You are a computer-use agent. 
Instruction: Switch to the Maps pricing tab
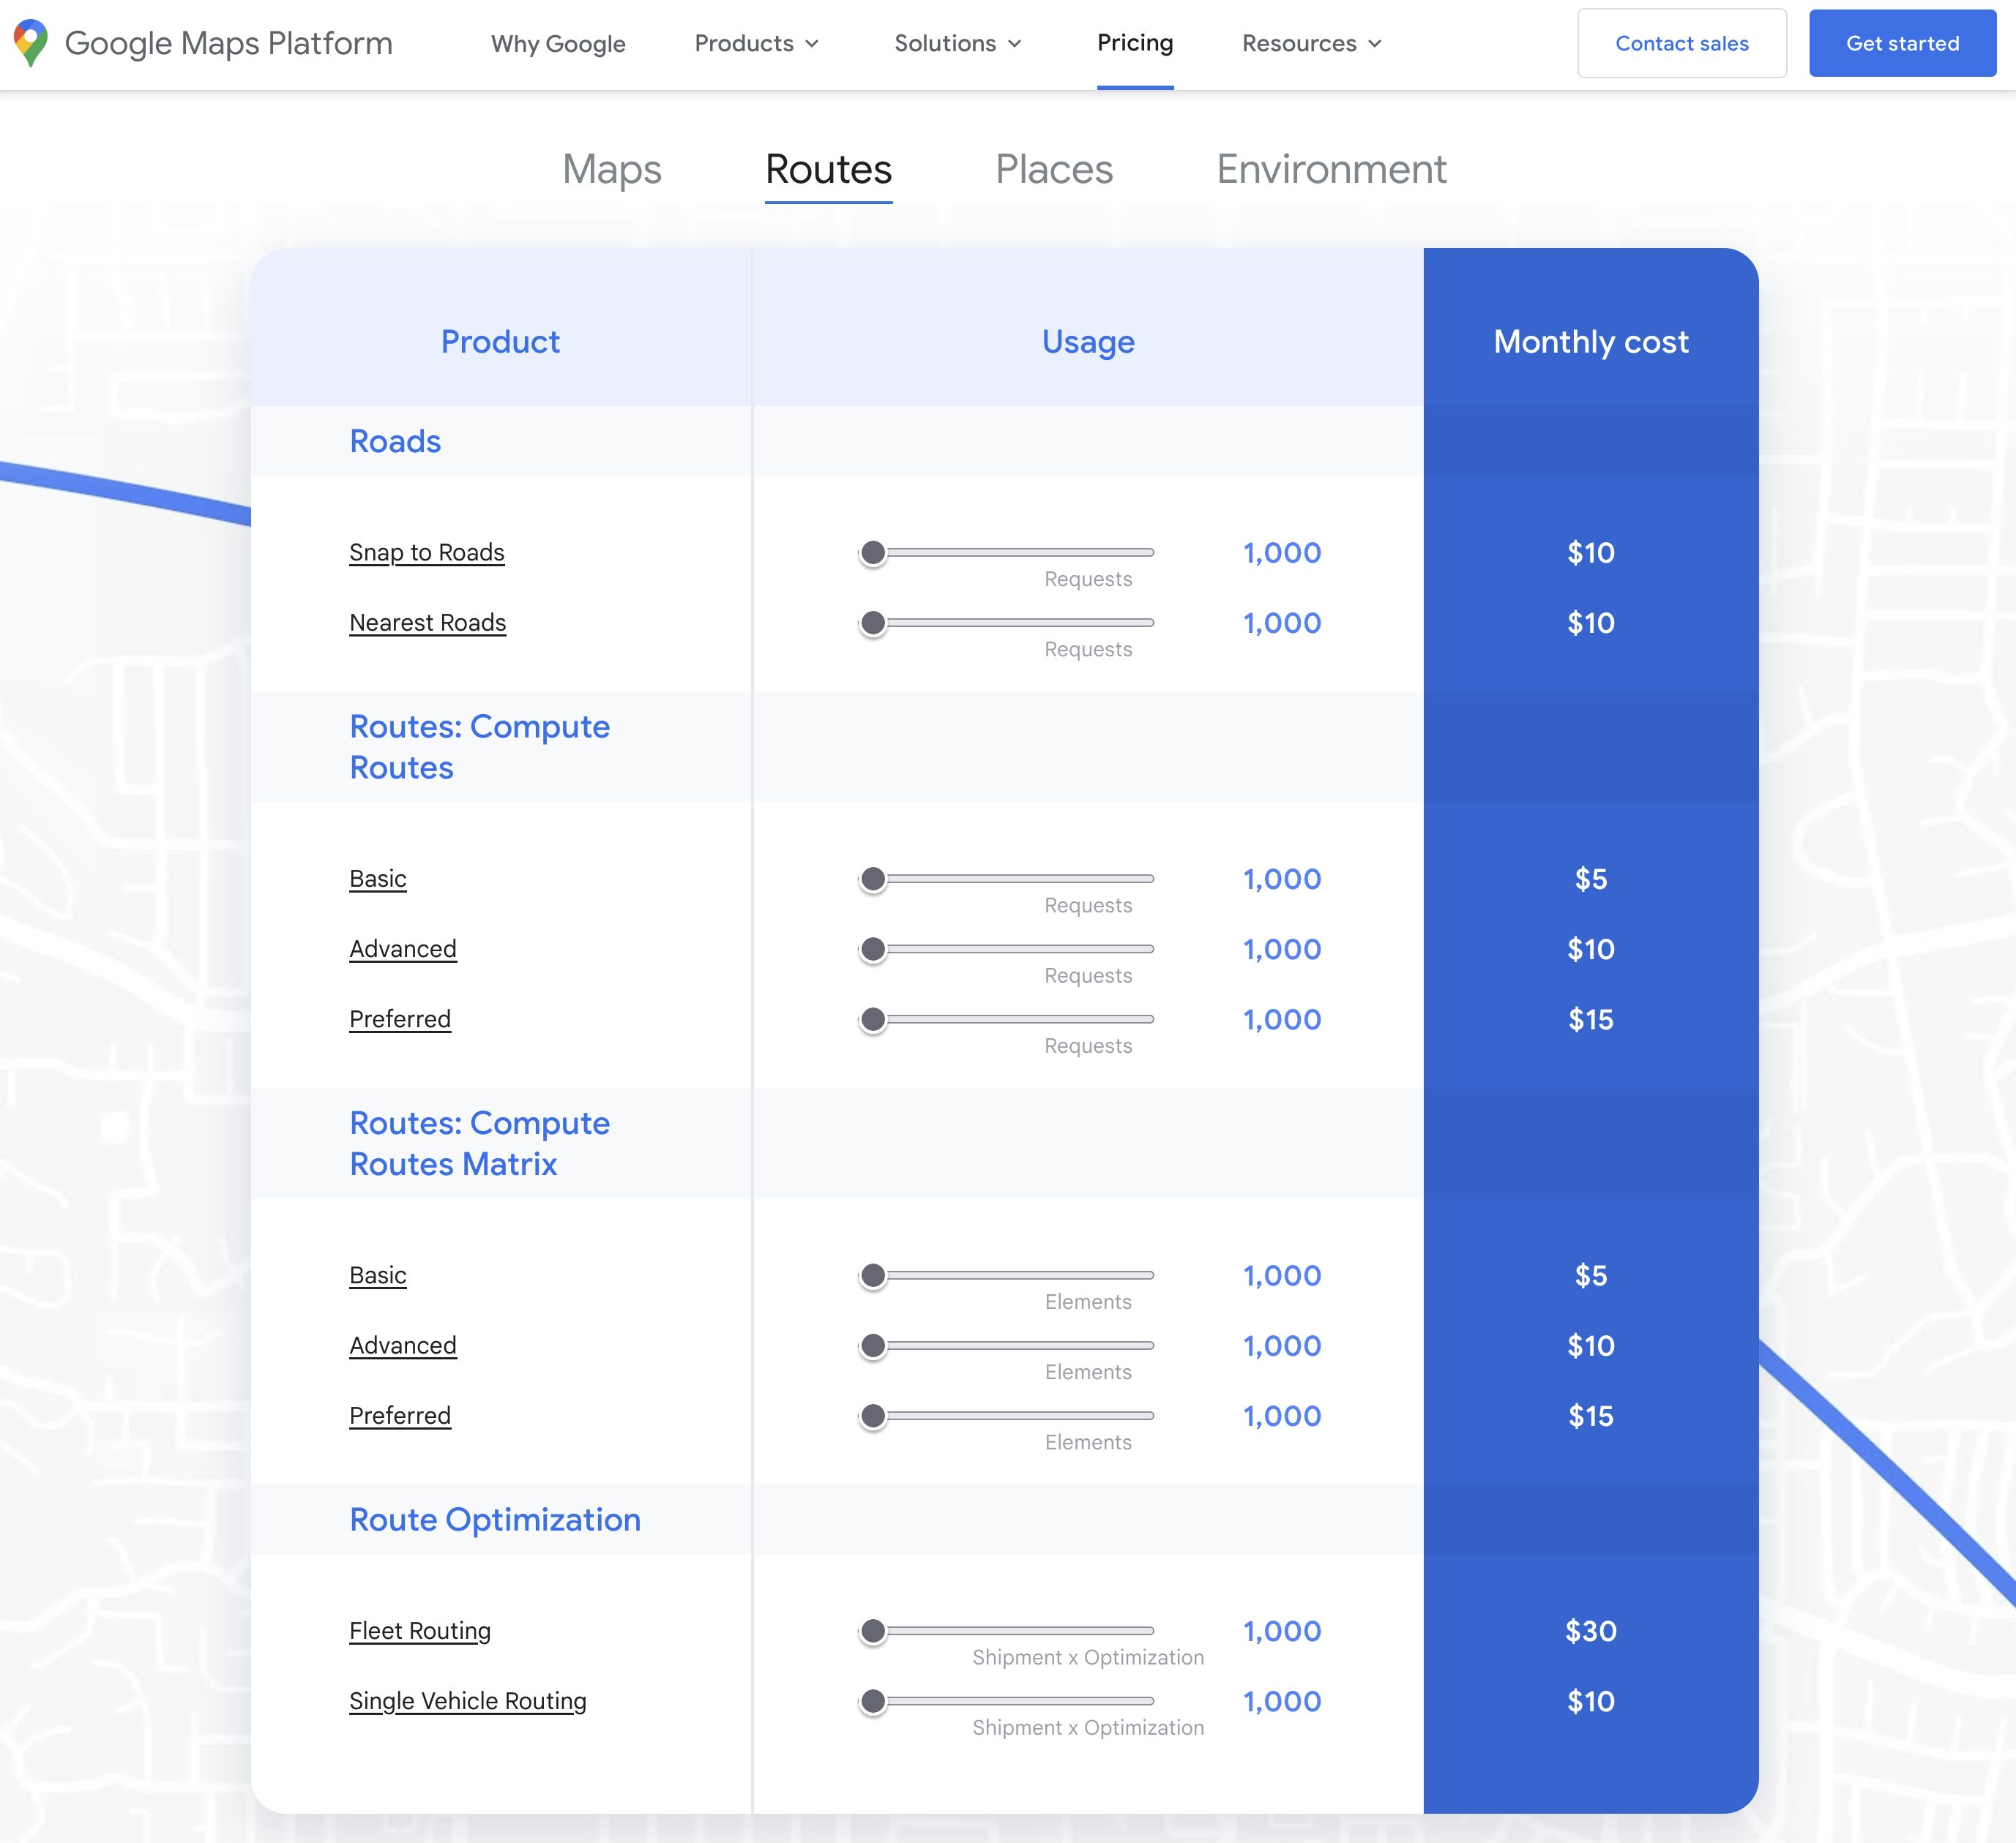(612, 169)
